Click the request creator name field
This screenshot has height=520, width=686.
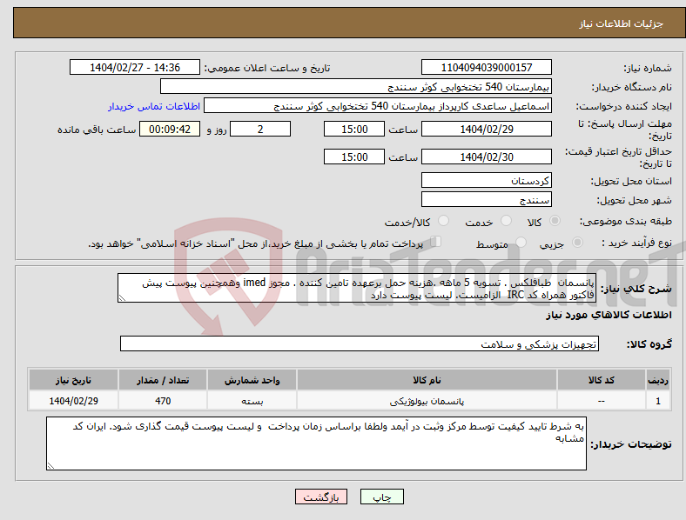378,106
